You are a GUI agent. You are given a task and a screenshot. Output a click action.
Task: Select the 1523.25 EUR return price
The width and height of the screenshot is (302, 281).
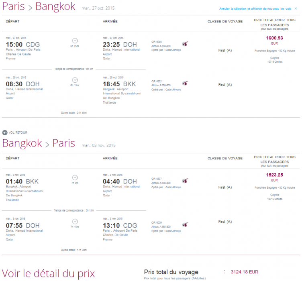click(274, 175)
